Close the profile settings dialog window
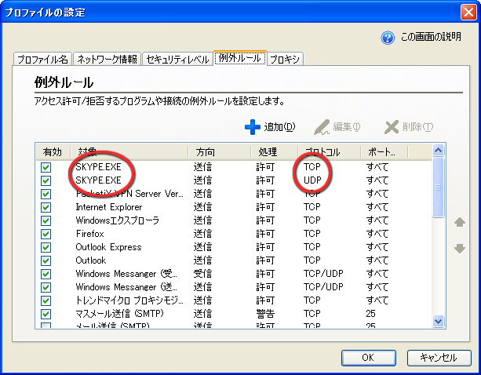This screenshot has height=375, width=481. [468, 12]
